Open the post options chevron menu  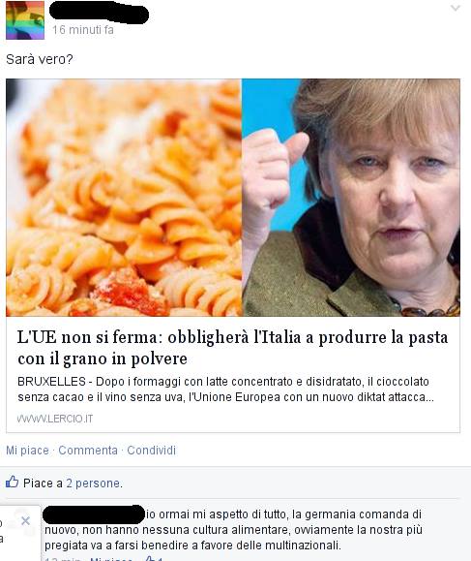click(x=456, y=8)
